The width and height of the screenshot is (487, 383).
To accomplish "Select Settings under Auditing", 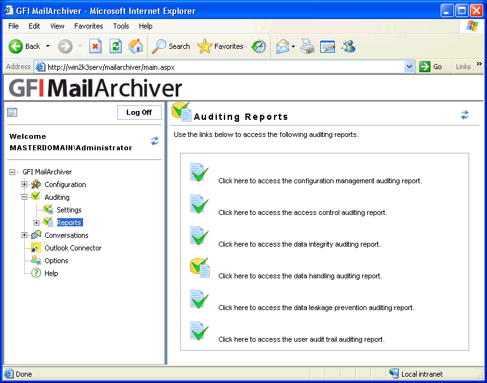I will click(69, 210).
